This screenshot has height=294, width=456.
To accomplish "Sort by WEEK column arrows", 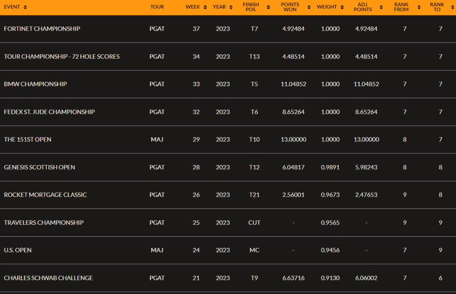I will [x=205, y=7].
